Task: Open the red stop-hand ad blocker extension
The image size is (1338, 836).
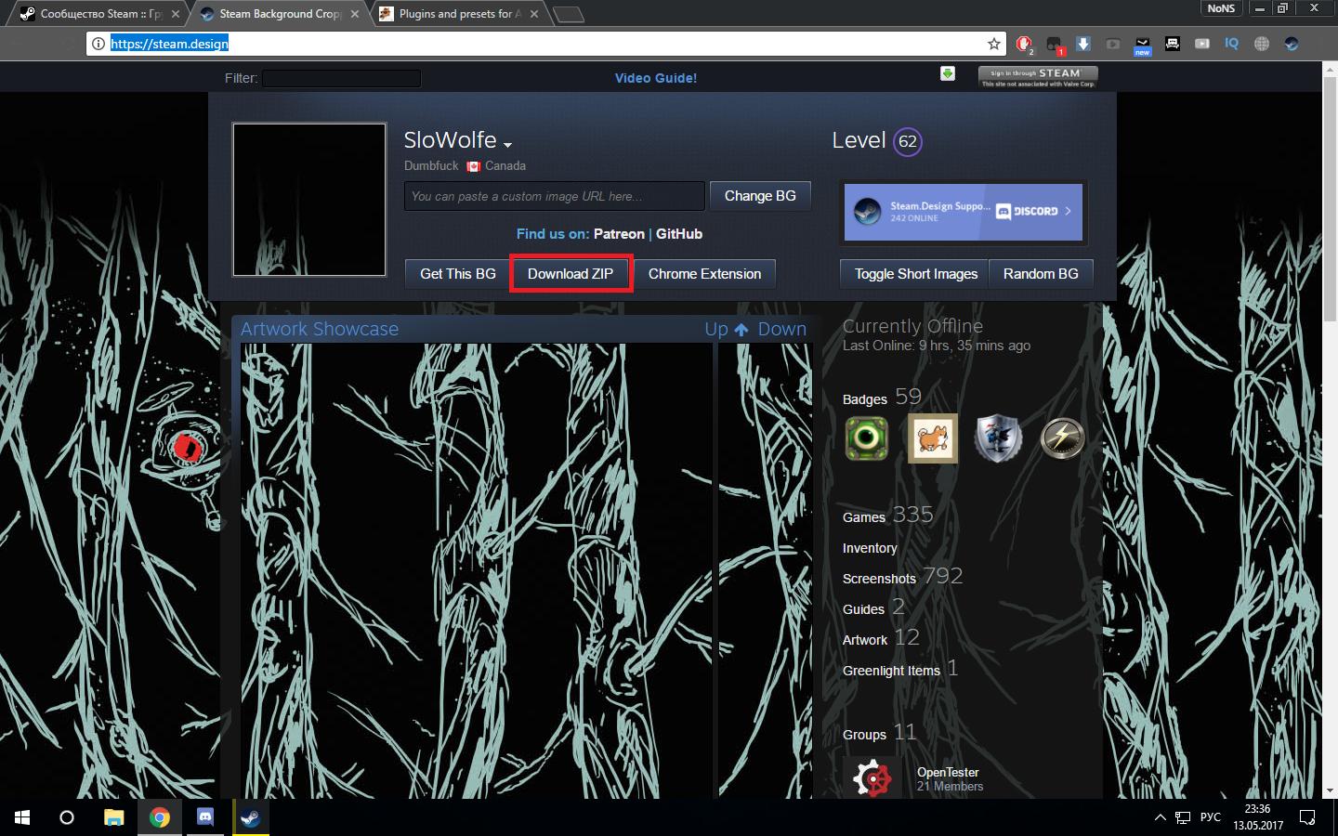Action: (x=1023, y=44)
